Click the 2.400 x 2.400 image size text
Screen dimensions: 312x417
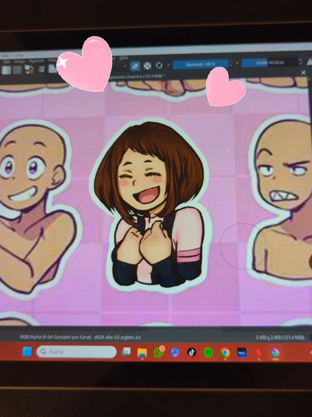point(280,337)
